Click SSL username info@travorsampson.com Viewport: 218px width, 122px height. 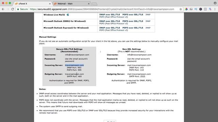[x=77, y=55]
